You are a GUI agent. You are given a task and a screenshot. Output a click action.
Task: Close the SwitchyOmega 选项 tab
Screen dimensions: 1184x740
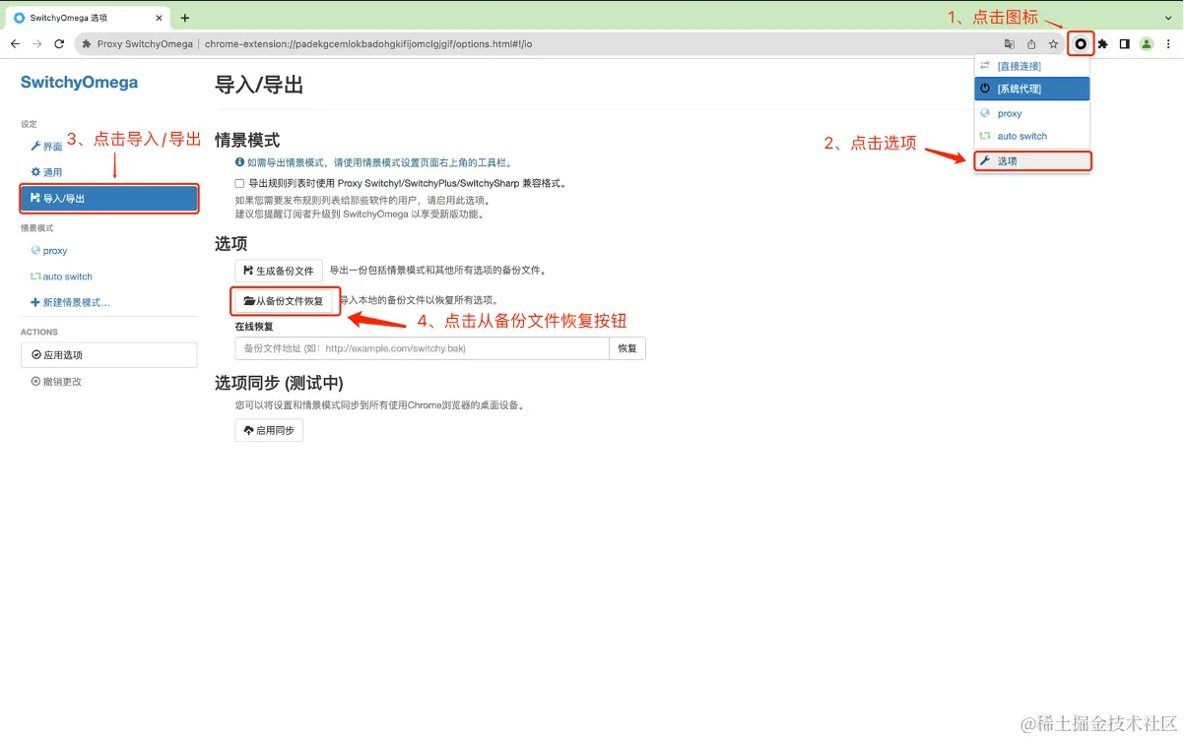tap(158, 18)
